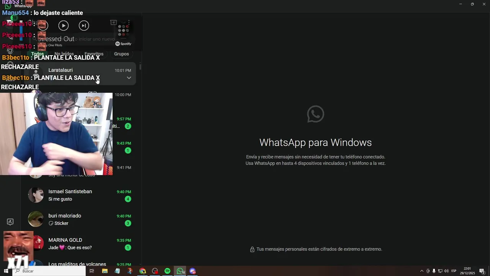Click the 'Si me gusto' message preview
Image resolution: width=490 pixels, height=276 pixels.
pyautogui.click(x=60, y=199)
